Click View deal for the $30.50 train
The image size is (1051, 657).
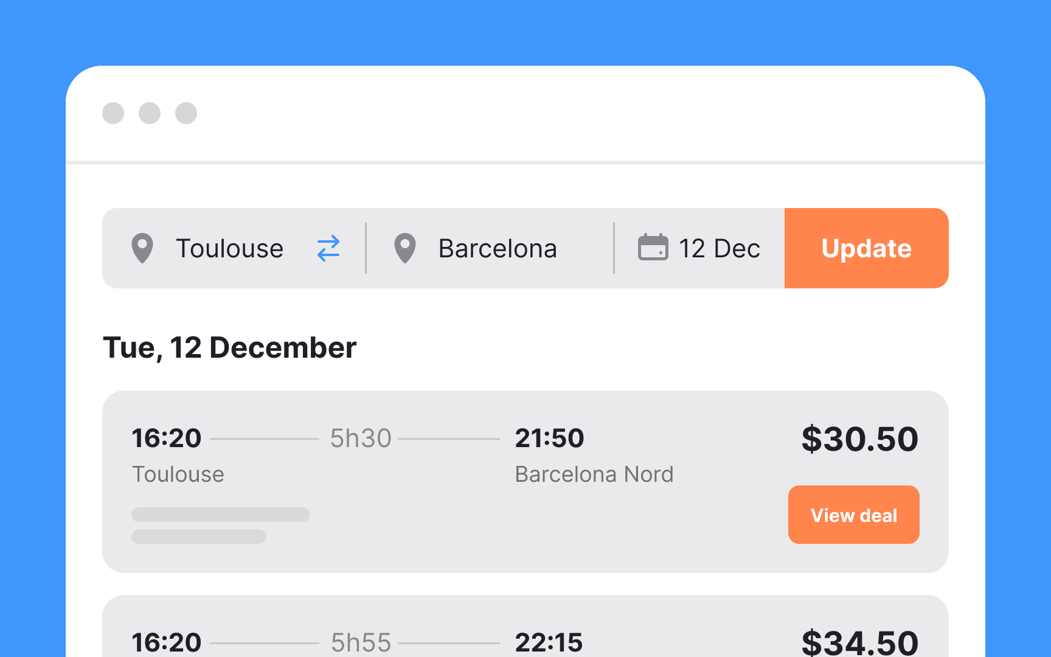click(x=853, y=514)
